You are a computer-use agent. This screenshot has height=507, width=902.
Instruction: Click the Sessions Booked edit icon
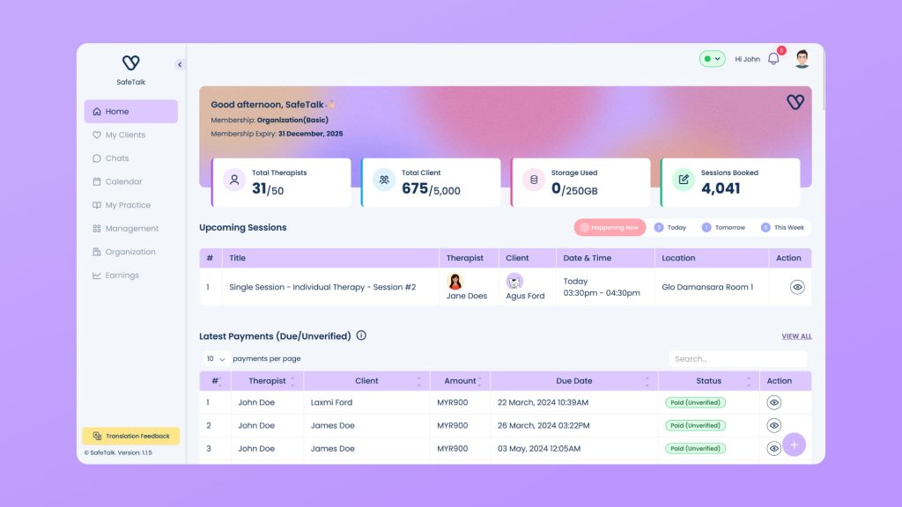pyautogui.click(x=683, y=180)
